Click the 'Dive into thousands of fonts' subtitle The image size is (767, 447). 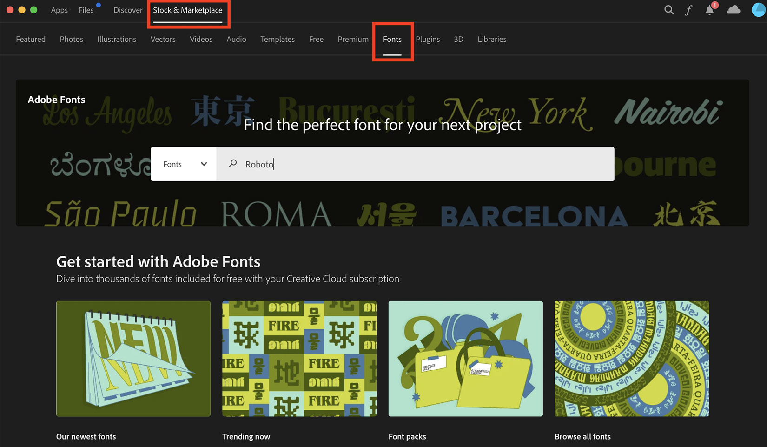pos(228,279)
